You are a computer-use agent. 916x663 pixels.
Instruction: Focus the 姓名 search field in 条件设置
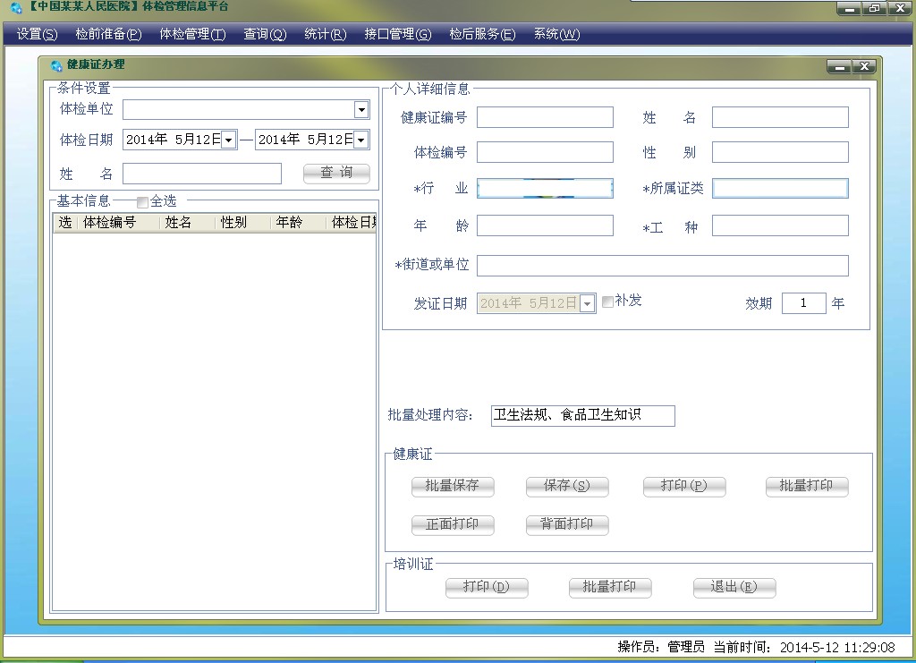point(202,174)
